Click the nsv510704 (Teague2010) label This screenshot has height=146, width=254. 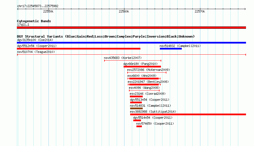point(36,52)
